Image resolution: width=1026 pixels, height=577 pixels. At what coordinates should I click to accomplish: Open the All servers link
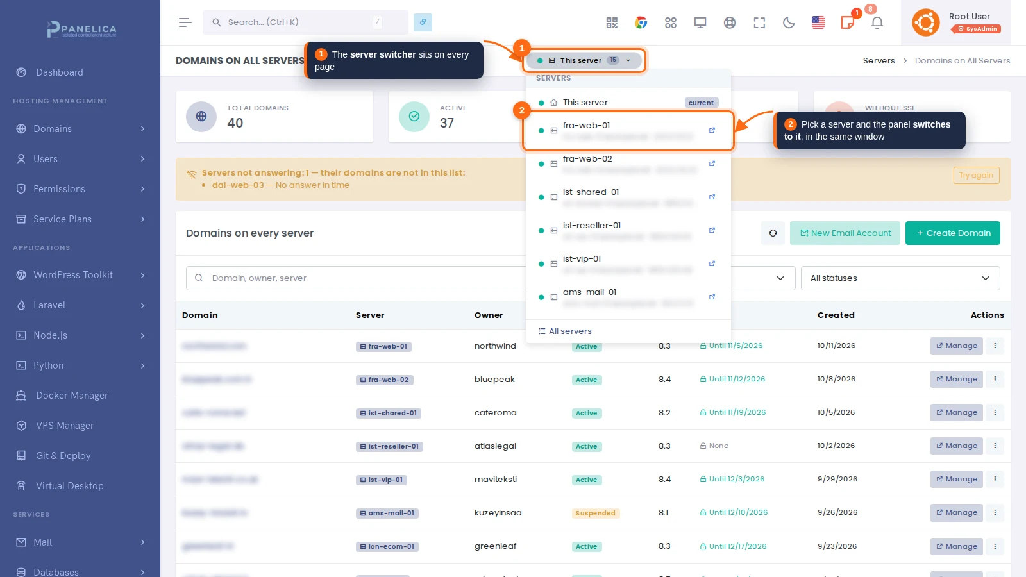pos(565,331)
